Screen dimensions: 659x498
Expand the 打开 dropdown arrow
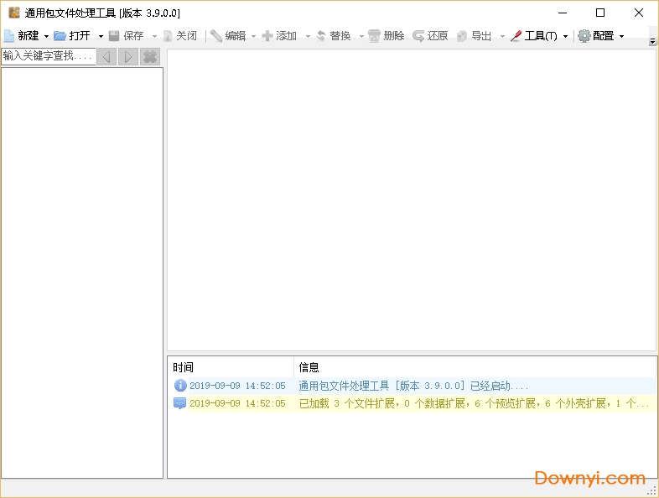(101, 36)
